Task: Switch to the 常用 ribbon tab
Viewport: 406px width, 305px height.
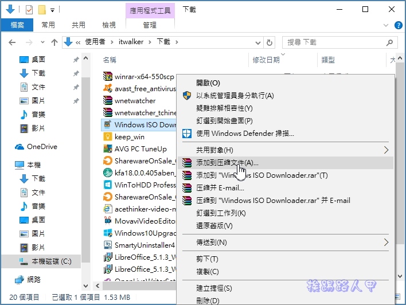Action: tap(48, 25)
